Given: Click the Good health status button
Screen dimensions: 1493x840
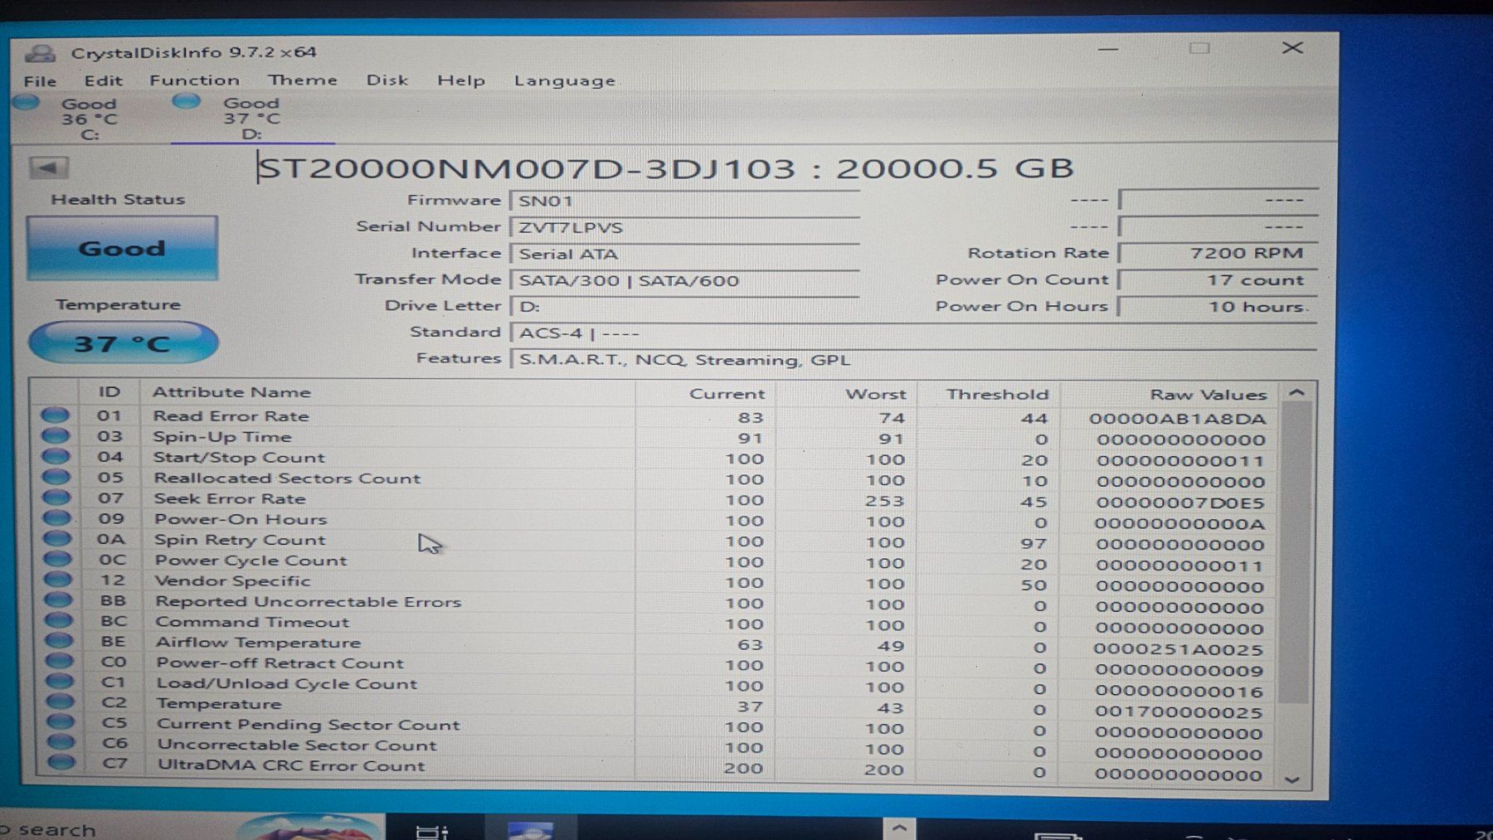Looking at the screenshot, I should tap(122, 248).
